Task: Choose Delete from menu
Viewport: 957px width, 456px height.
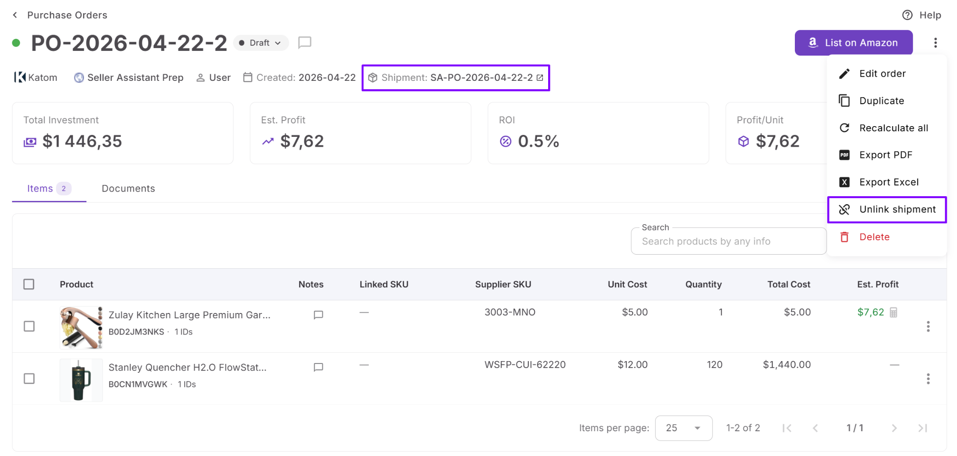Action: [886, 237]
